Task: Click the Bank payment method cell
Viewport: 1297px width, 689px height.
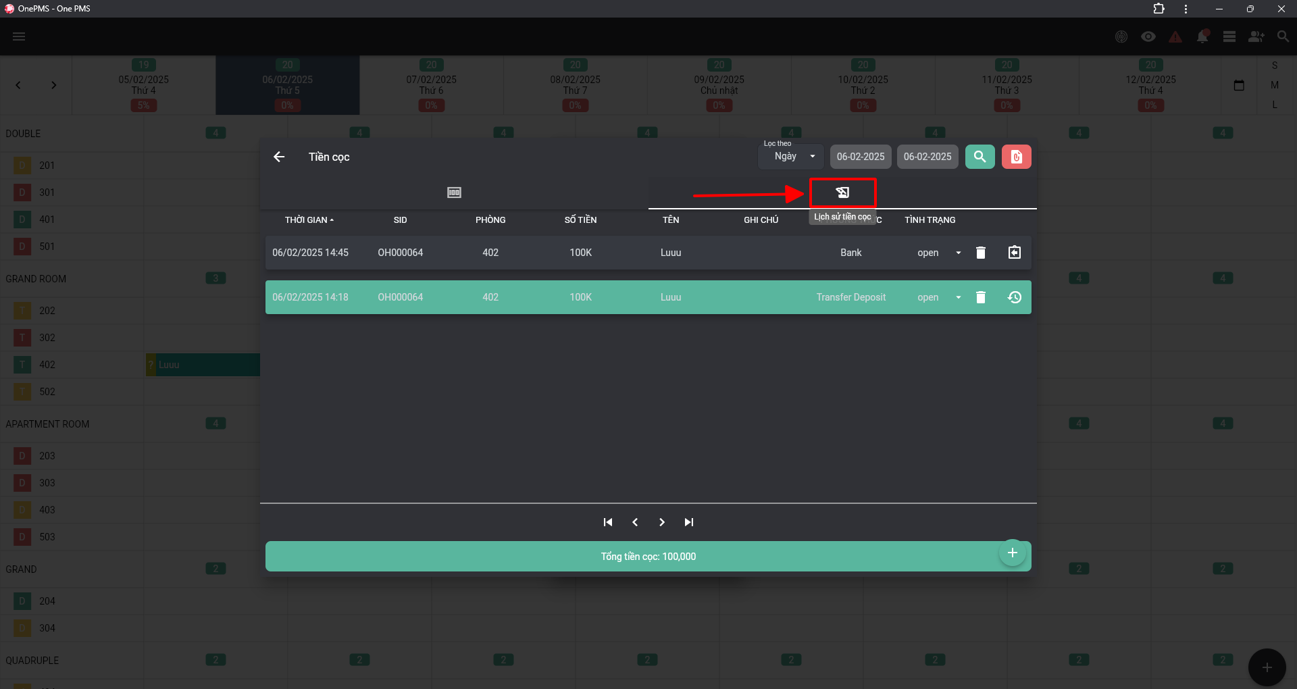Action: (851, 253)
